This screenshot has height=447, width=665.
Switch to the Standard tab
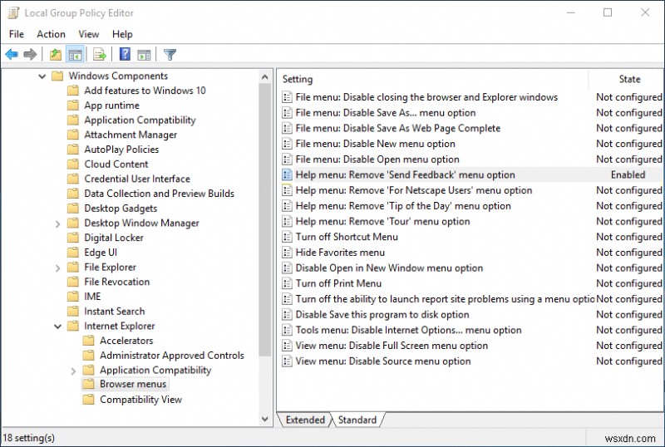pyautogui.click(x=357, y=420)
